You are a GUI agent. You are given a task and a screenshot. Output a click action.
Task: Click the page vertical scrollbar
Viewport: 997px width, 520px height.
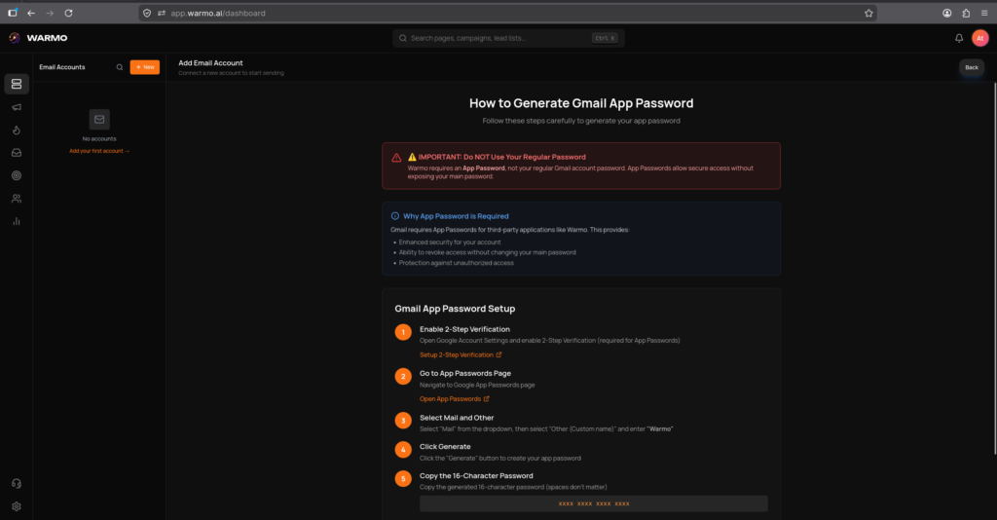point(994,268)
